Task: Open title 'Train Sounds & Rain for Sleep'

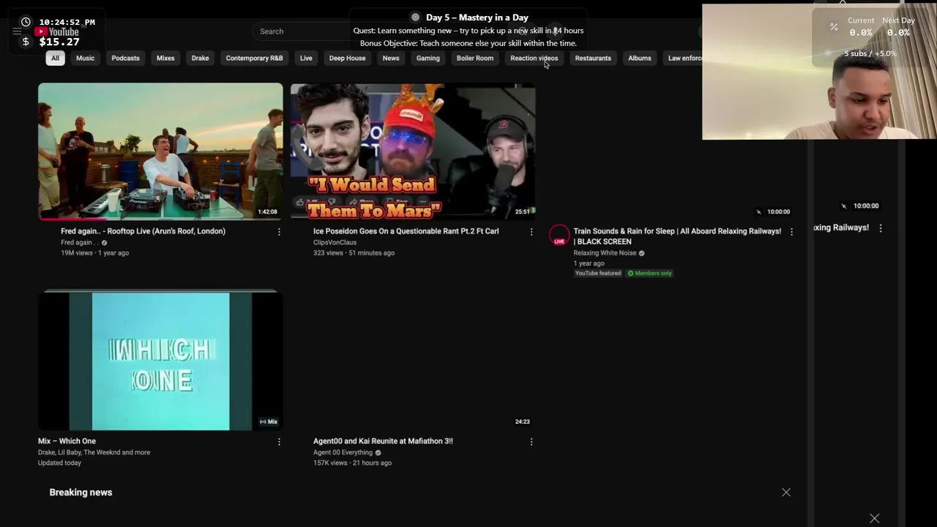Action: [x=677, y=236]
